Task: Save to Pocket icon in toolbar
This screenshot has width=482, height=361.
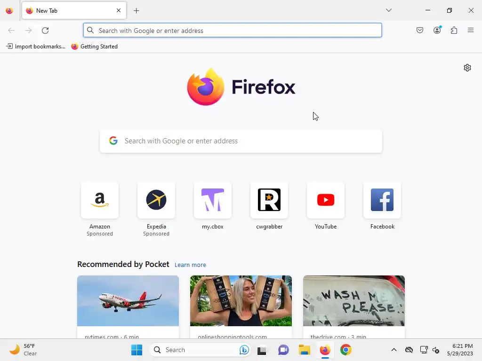Action: 420,30
